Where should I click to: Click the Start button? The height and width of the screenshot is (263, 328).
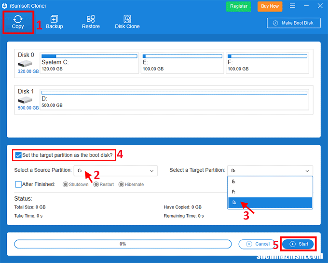[298, 244]
